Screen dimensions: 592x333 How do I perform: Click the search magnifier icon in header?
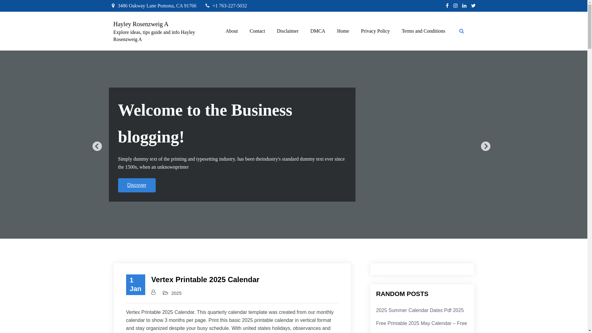(462, 31)
